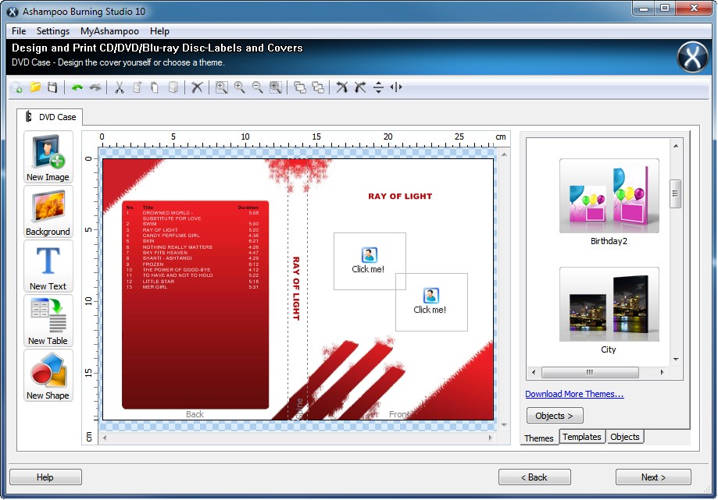Screen dimensions: 718x500
Task: Flip the object vertically
Action: click(x=378, y=87)
